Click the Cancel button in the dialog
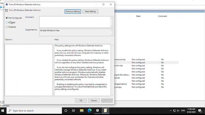The height and width of the screenshot is (115, 205). tap(94, 101)
